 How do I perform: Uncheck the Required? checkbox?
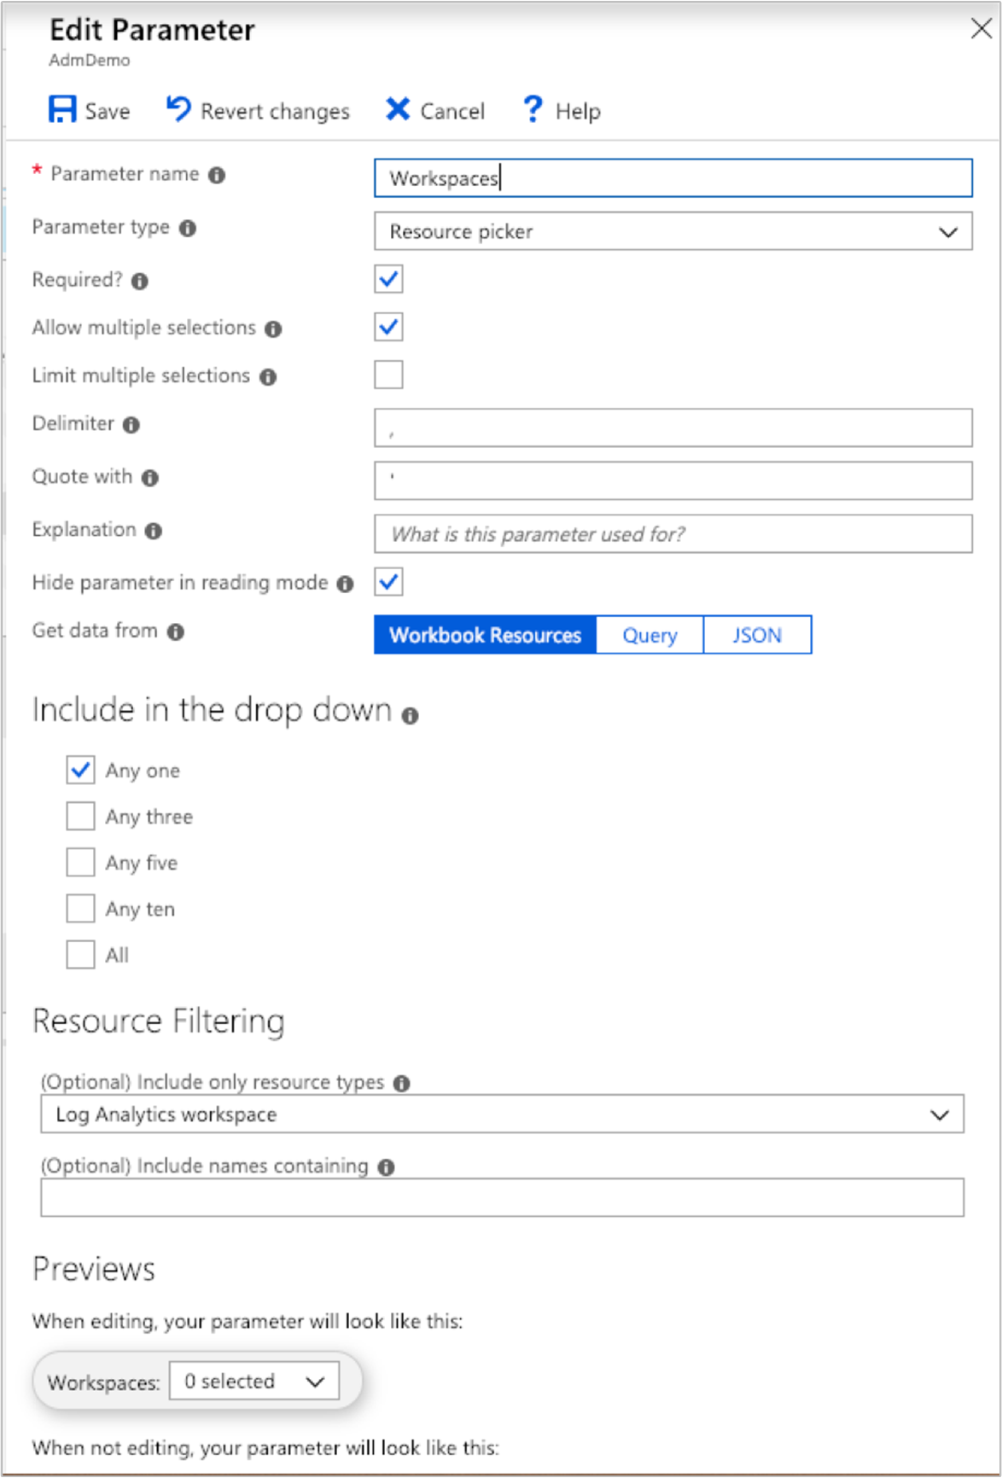[388, 279]
